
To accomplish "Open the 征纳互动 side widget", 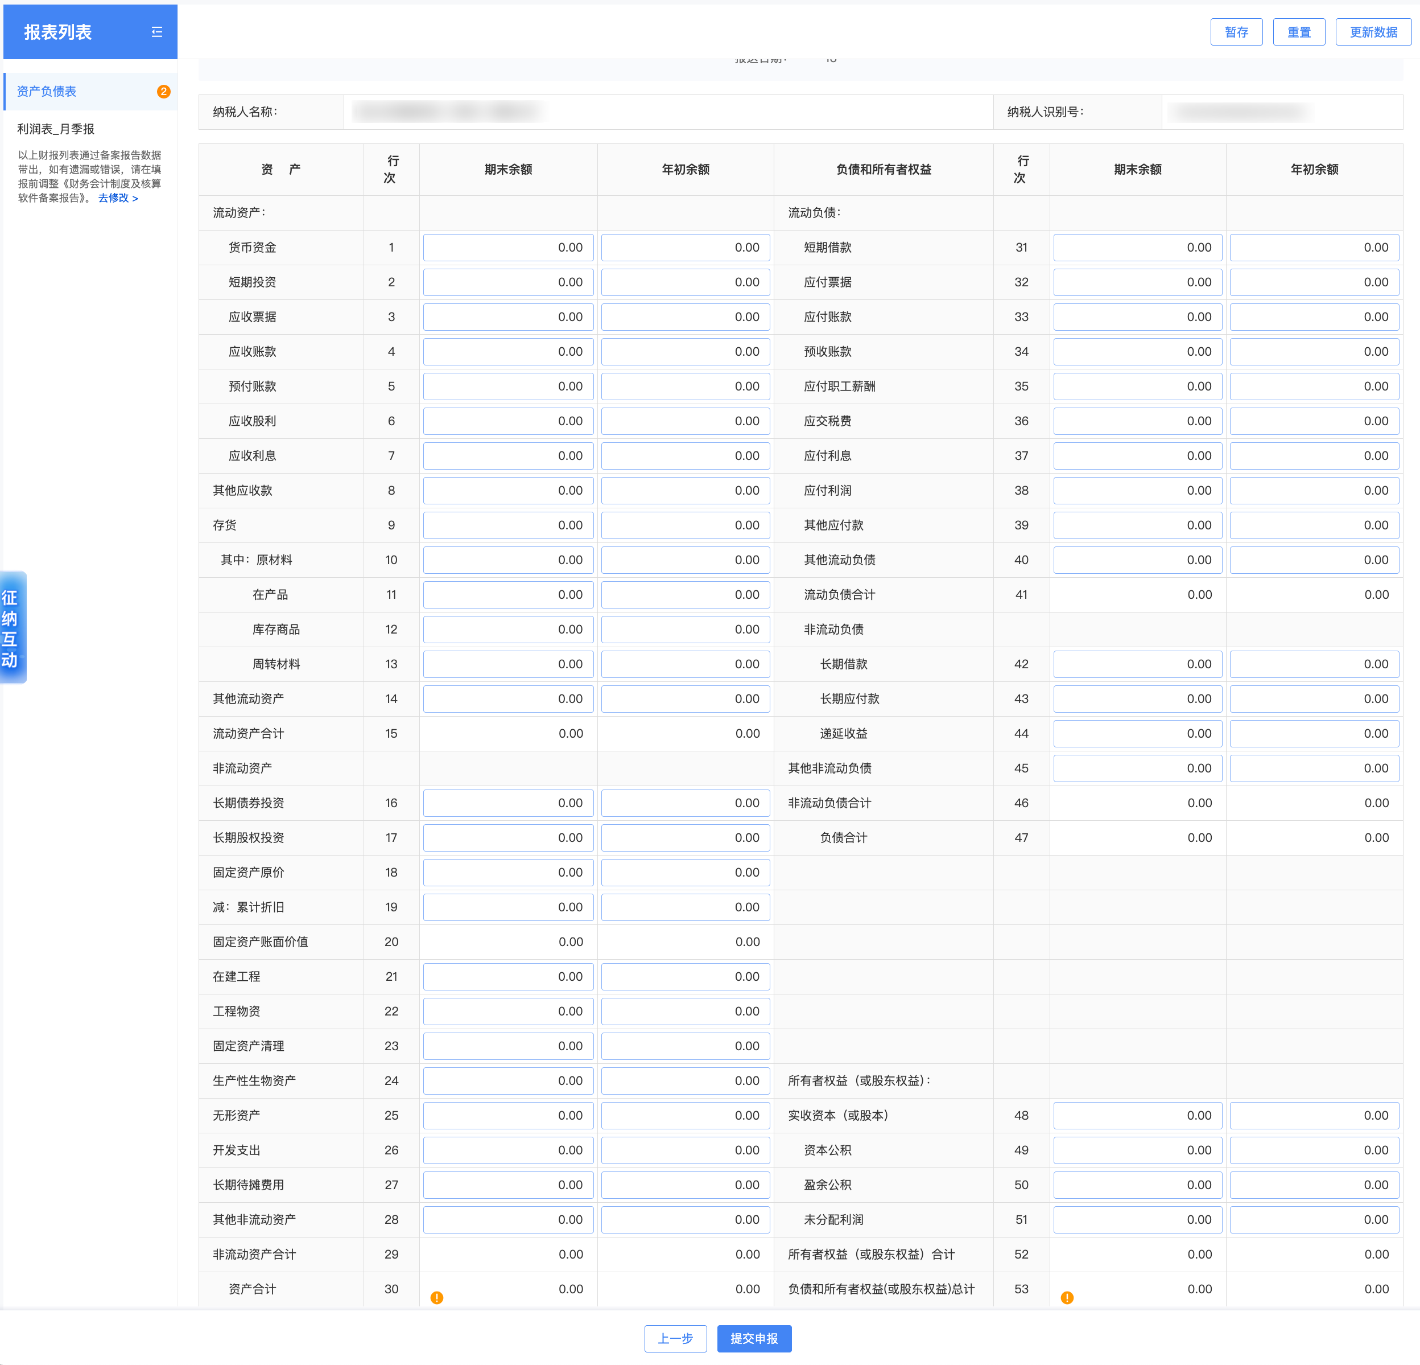I will 13,628.
